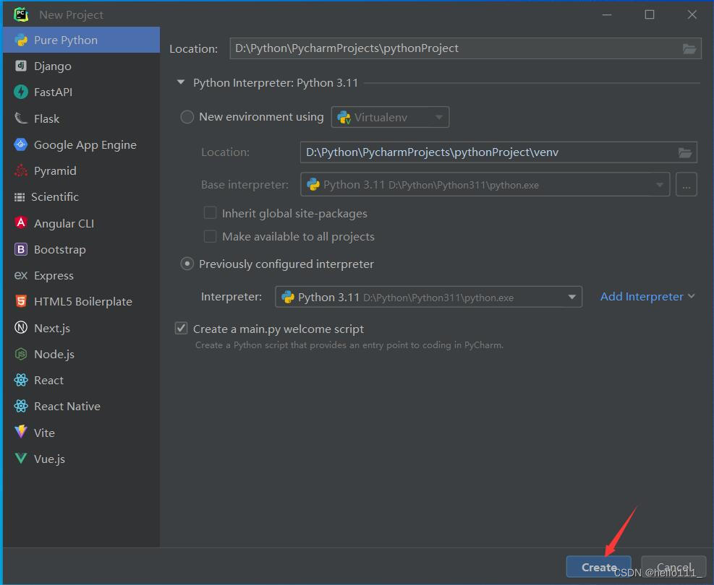Click the Google App Engine label

85,144
